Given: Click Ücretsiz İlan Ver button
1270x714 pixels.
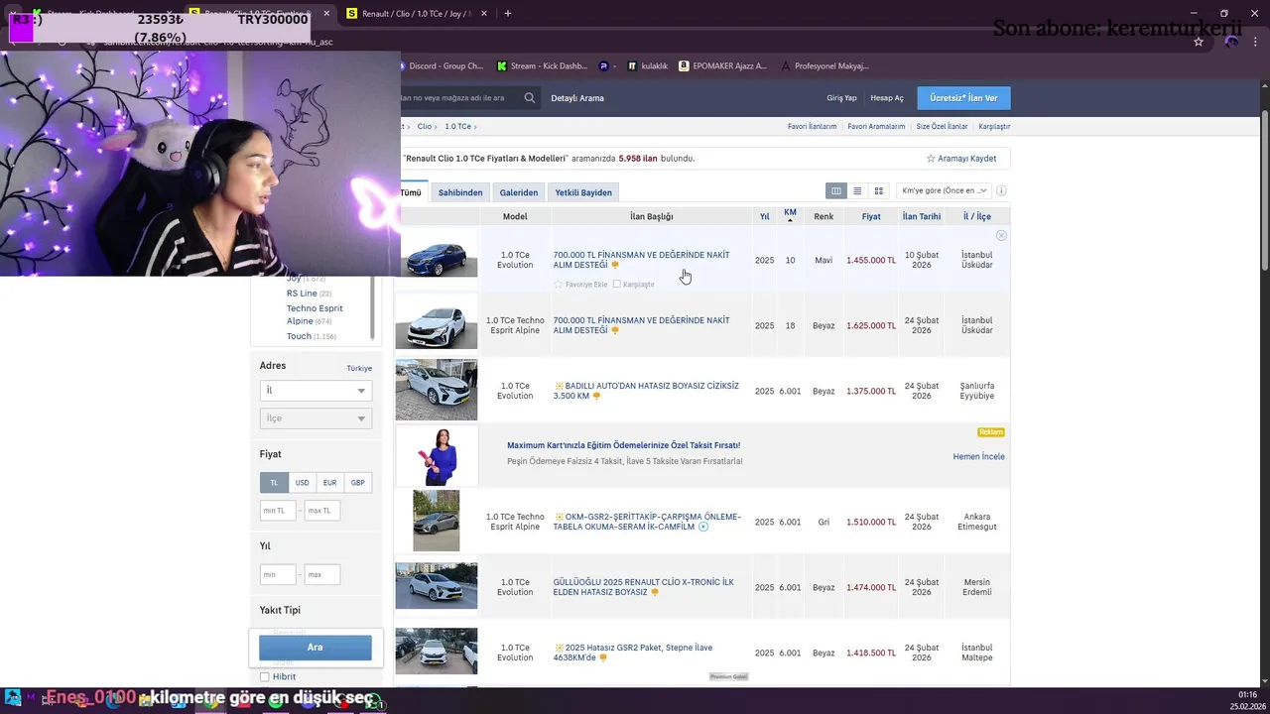Looking at the screenshot, I should pyautogui.click(x=963, y=98).
